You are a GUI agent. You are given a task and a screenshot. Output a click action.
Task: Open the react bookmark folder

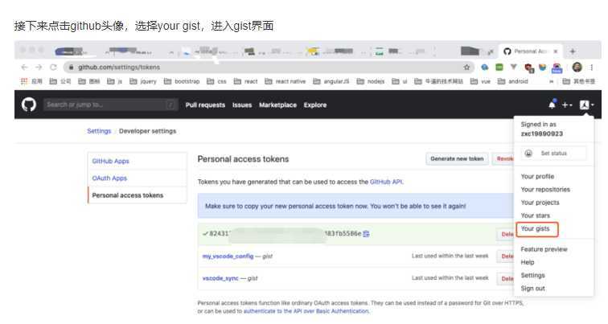pos(245,81)
